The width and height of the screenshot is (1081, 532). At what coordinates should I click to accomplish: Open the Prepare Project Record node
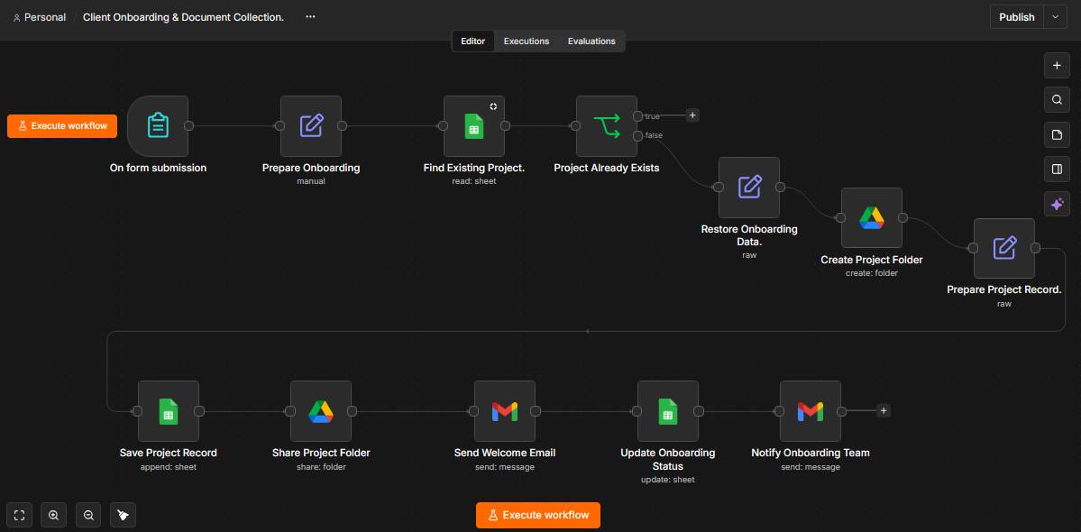pyautogui.click(x=1004, y=249)
